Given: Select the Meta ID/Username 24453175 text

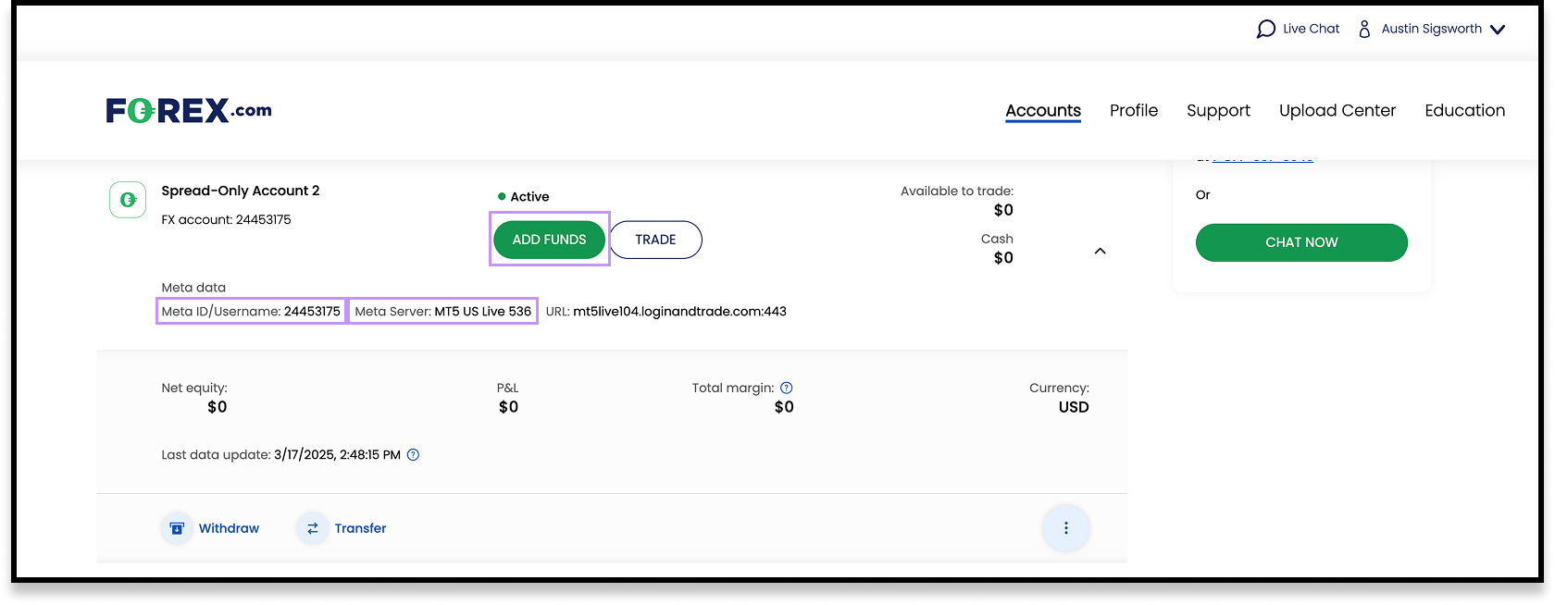Looking at the screenshot, I should 251,312.
